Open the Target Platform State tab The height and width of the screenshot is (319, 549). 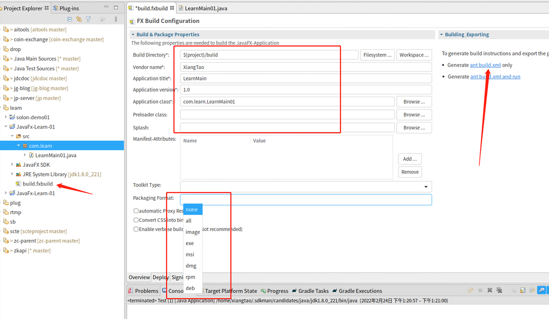(x=228, y=290)
